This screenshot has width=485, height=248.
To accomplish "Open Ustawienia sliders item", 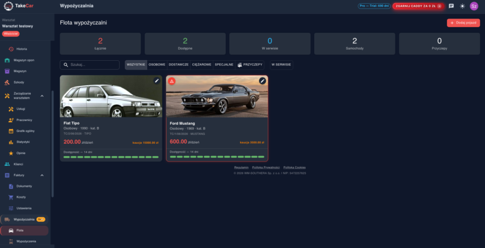I will [x=25, y=208].
